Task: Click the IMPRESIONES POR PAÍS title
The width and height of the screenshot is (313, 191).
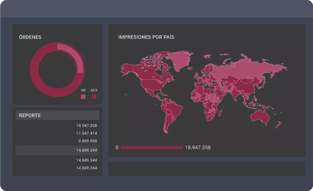Action: click(146, 37)
